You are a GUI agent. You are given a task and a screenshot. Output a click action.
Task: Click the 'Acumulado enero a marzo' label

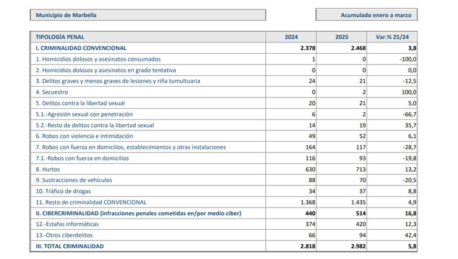click(x=376, y=15)
